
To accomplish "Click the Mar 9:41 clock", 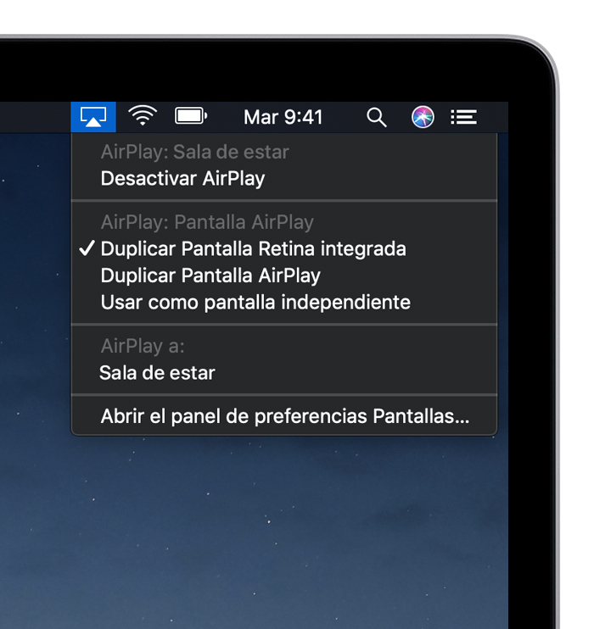I will coord(283,117).
